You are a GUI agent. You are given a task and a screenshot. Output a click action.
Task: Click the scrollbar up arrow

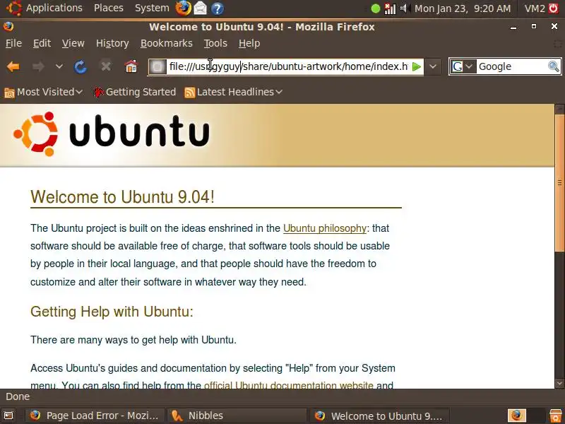coord(559,109)
